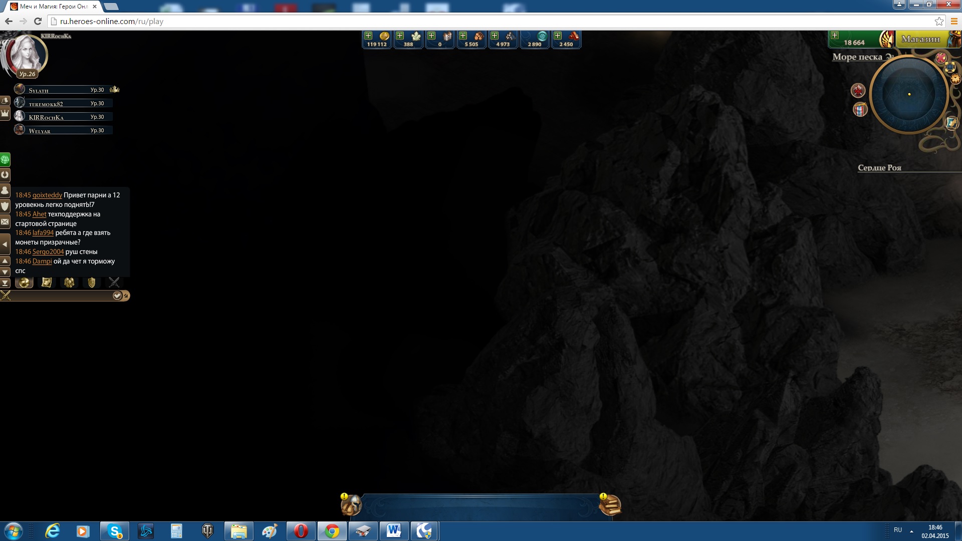Image resolution: width=962 pixels, height=541 pixels.
Task: Click the red X icon by the minimap
Action: pos(941,58)
